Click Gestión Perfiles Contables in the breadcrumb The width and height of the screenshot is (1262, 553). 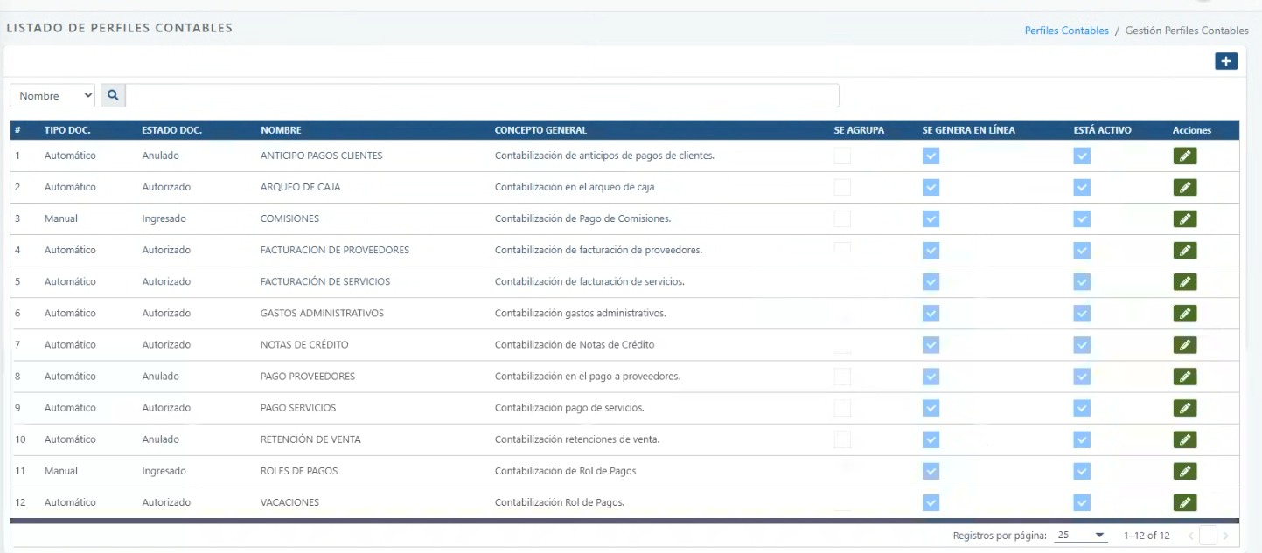[x=1187, y=30]
